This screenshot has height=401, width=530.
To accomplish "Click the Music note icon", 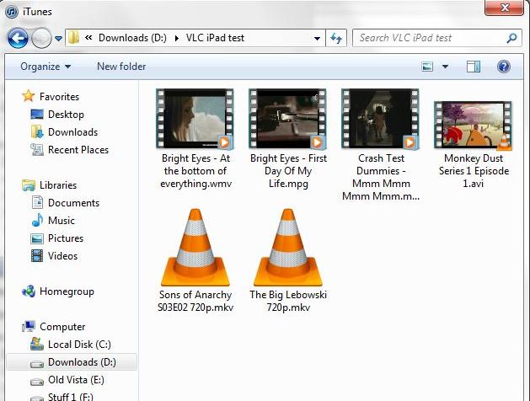I will click(37, 220).
